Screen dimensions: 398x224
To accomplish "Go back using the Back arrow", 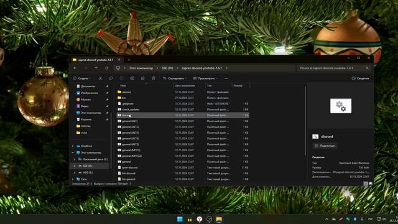I will (x=75, y=68).
